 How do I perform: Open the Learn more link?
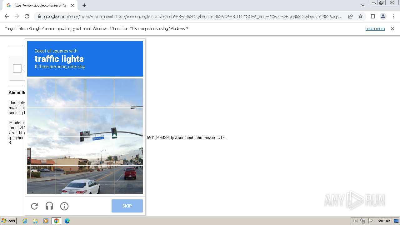(375, 29)
